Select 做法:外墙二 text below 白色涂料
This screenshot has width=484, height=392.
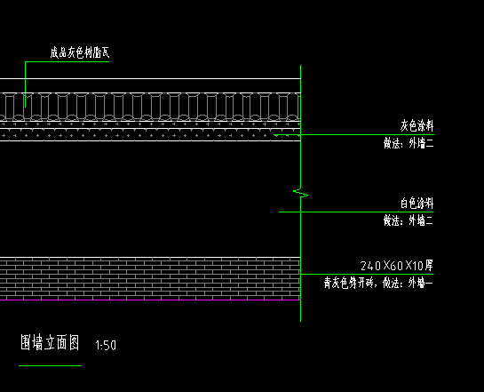[409, 220]
